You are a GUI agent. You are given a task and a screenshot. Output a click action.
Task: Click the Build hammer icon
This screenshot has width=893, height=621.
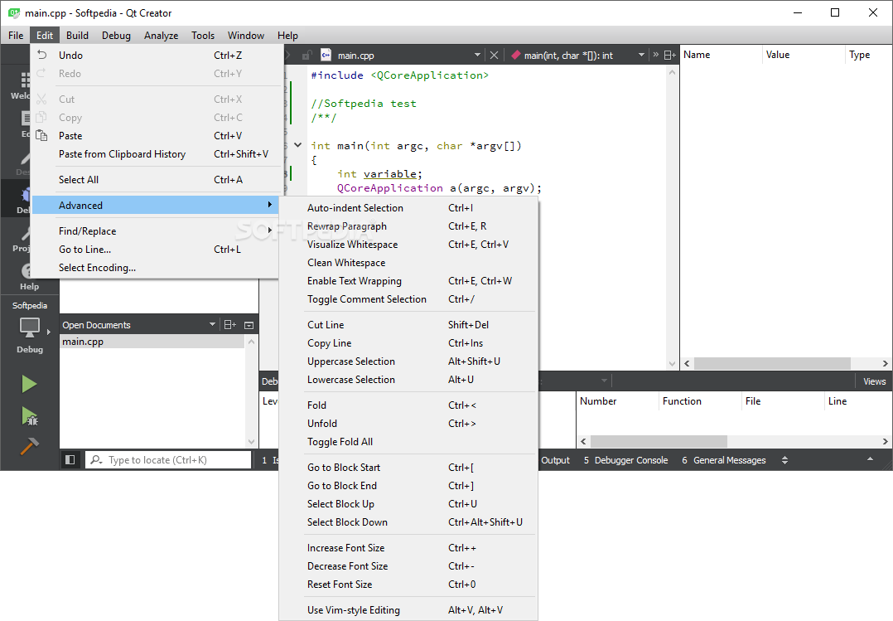(29, 445)
